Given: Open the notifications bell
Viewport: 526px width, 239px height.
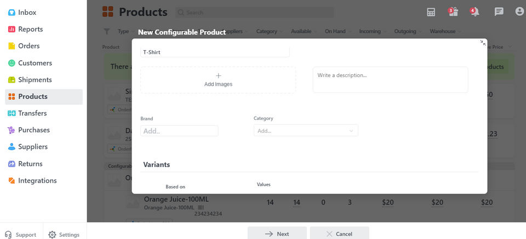Looking at the screenshot, I should pyautogui.click(x=474, y=11).
